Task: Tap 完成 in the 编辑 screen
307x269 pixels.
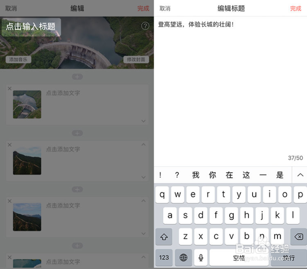Action: [x=143, y=8]
